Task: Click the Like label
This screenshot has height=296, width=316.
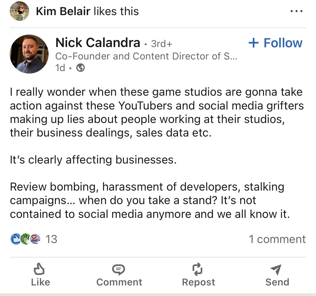Action: [41, 282]
